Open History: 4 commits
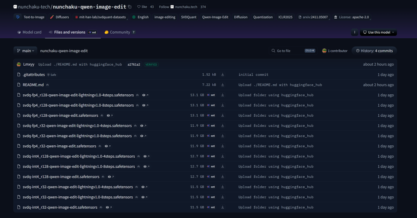417x218 pixels. point(374,51)
